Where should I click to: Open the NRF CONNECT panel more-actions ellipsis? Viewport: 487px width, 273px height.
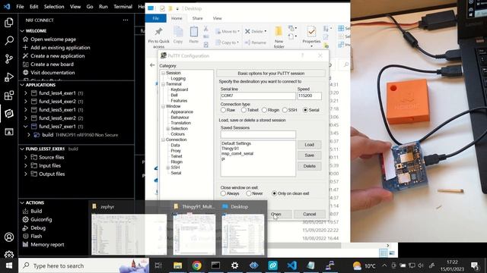click(125, 20)
